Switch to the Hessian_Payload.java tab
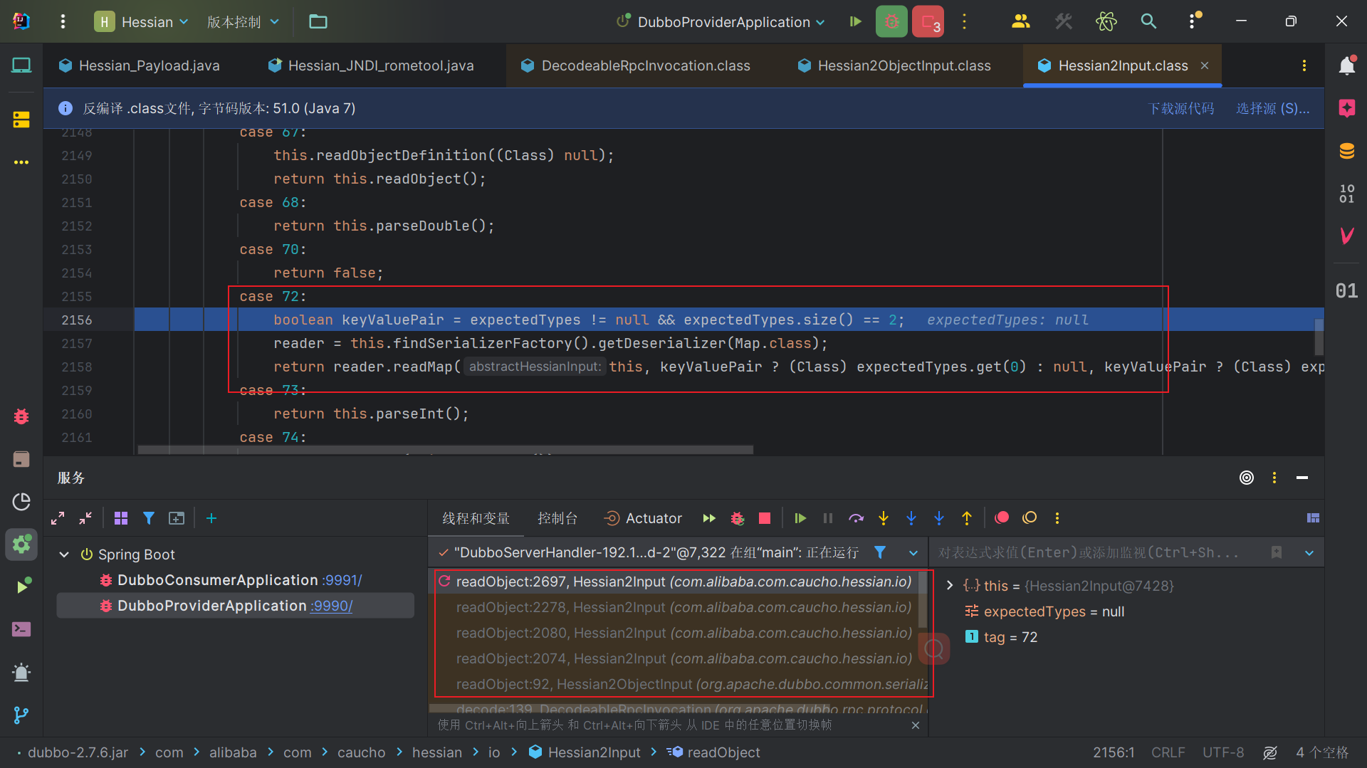The image size is (1367, 768). coord(140,65)
